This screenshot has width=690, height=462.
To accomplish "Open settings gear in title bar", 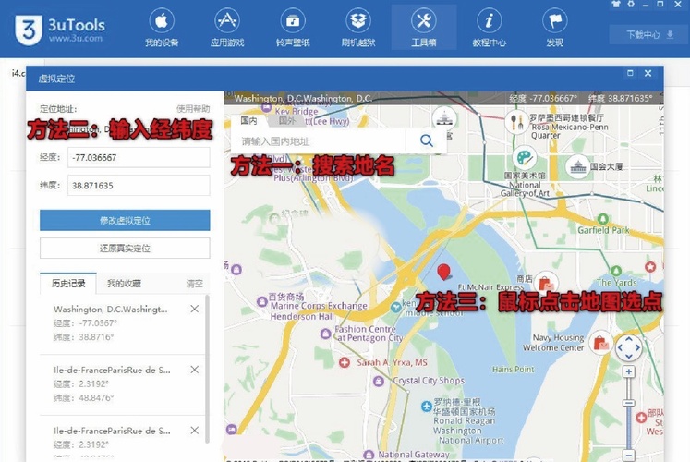I will click(631, 4).
